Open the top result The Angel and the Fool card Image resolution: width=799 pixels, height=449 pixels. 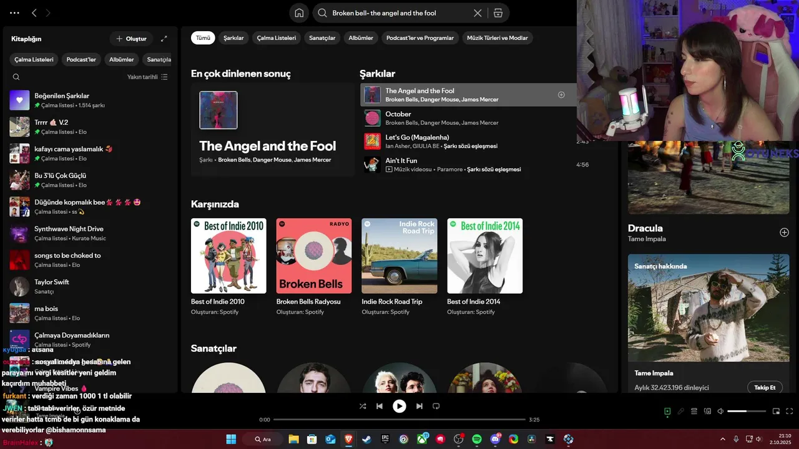(x=273, y=130)
